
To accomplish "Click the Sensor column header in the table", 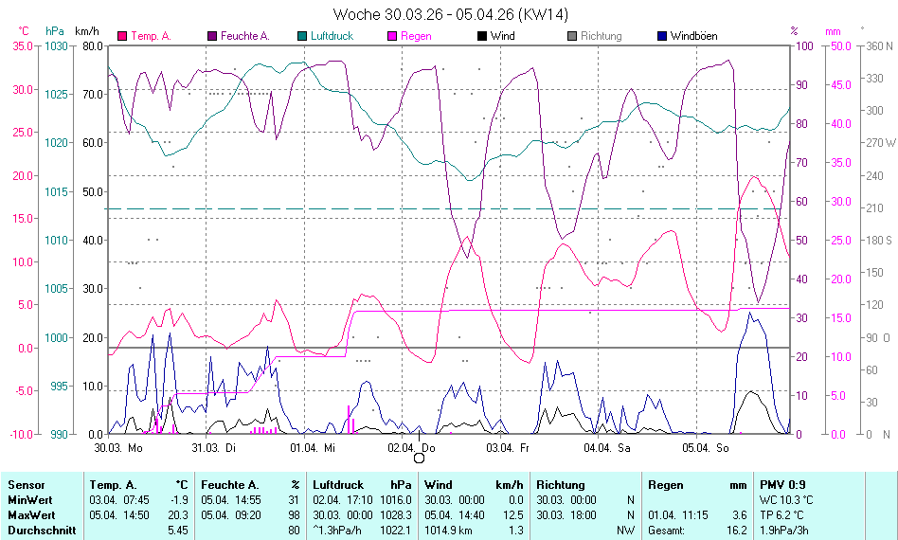I will click(26, 485).
